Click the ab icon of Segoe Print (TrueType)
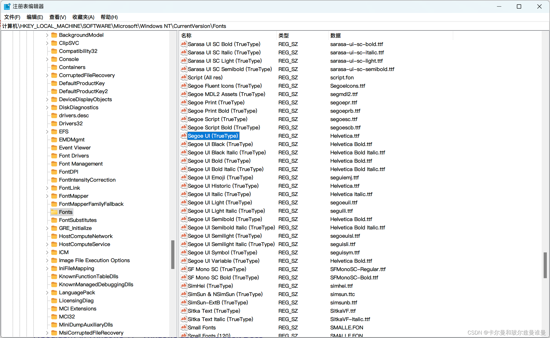The image size is (550, 338). pyautogui.click(x=184, y=102)
